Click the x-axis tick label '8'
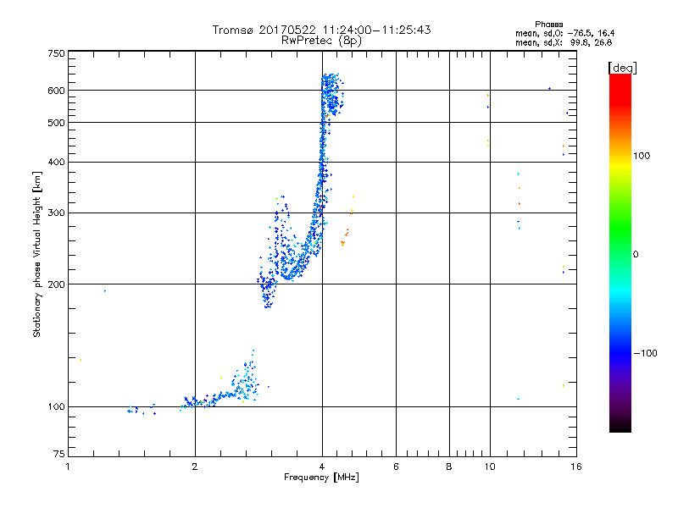 tap(449, 467)
